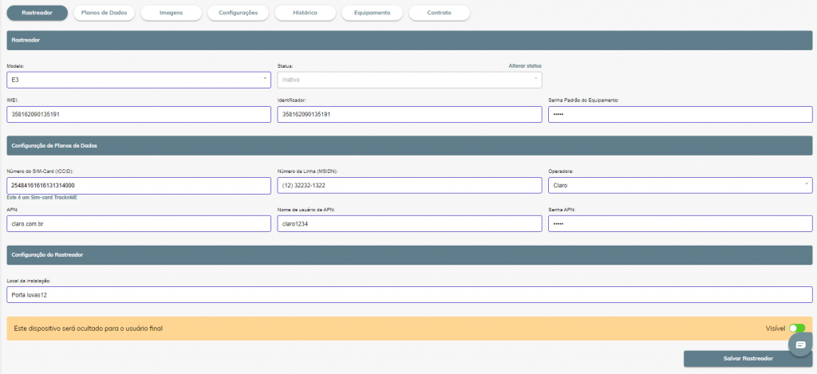The height and width of the screenshot is (374, 817).
Task: Click the APN field with claro.com.br
Action: click(x=139, y=224)
